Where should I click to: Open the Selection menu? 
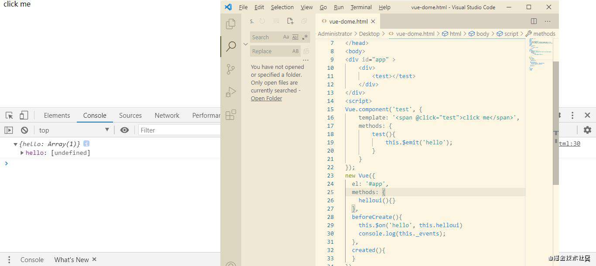point(282,7)
